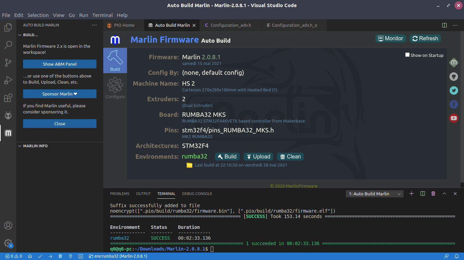Open the Run and Debug view

[x=8, y=80]
